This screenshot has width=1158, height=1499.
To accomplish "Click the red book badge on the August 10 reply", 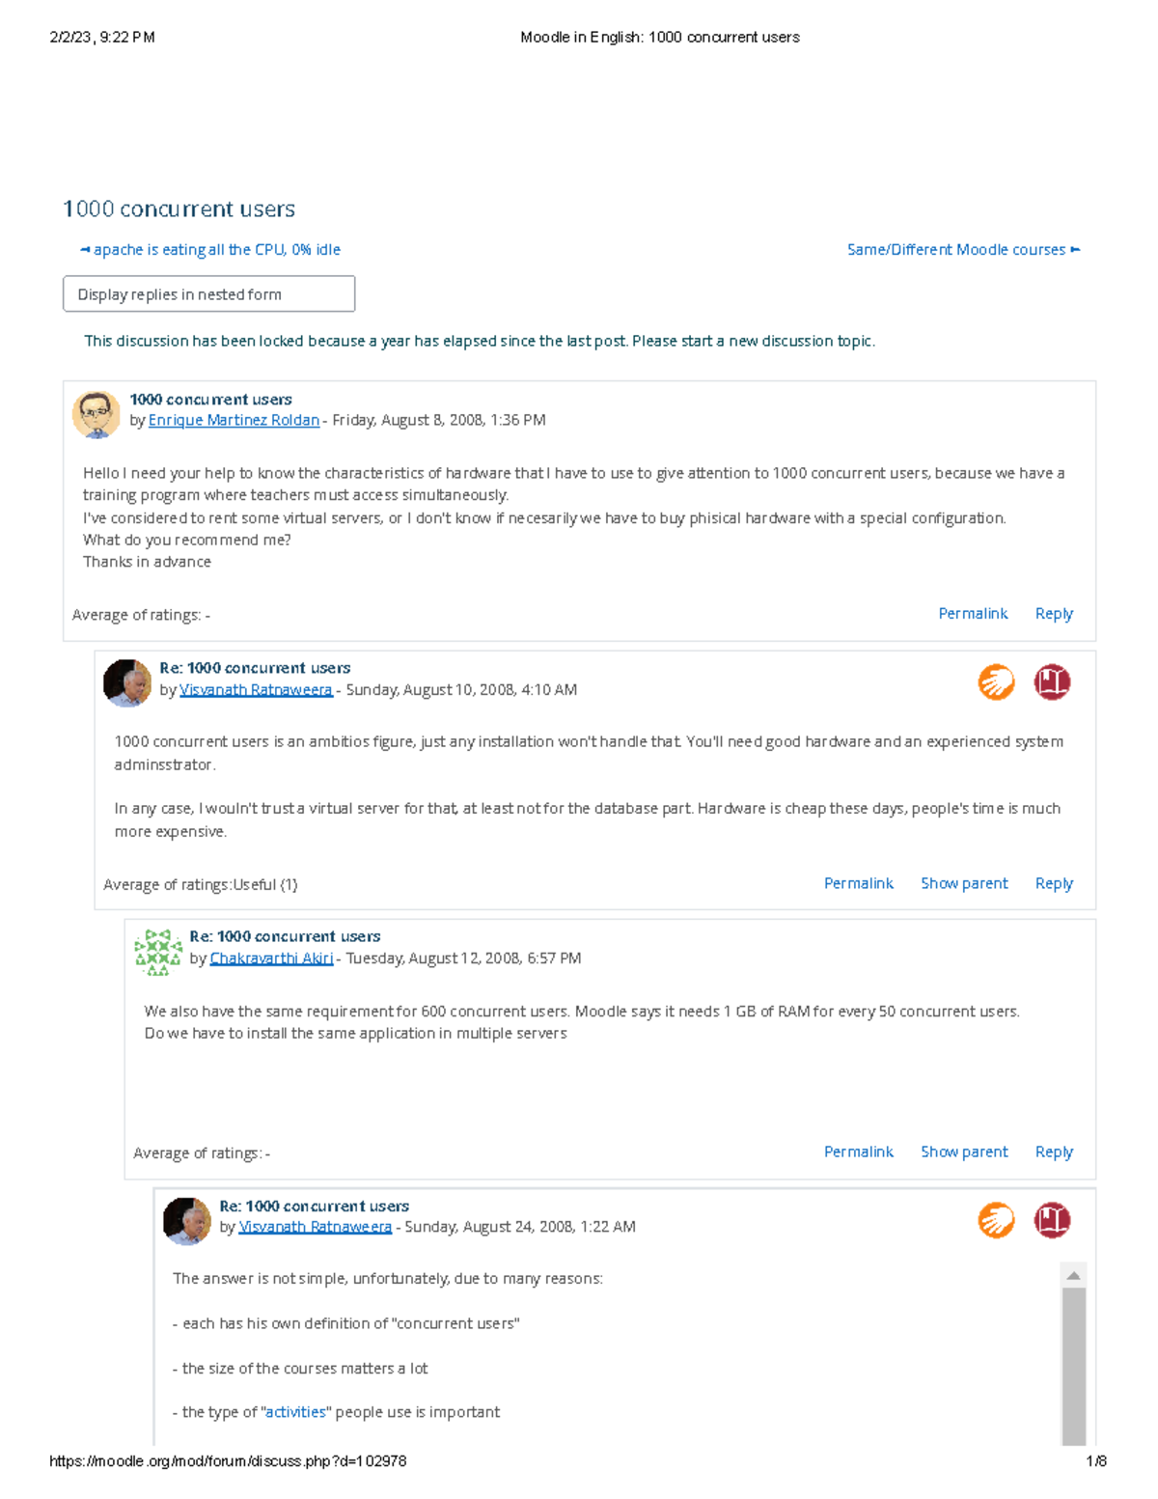I will (x=1052, y=682).
